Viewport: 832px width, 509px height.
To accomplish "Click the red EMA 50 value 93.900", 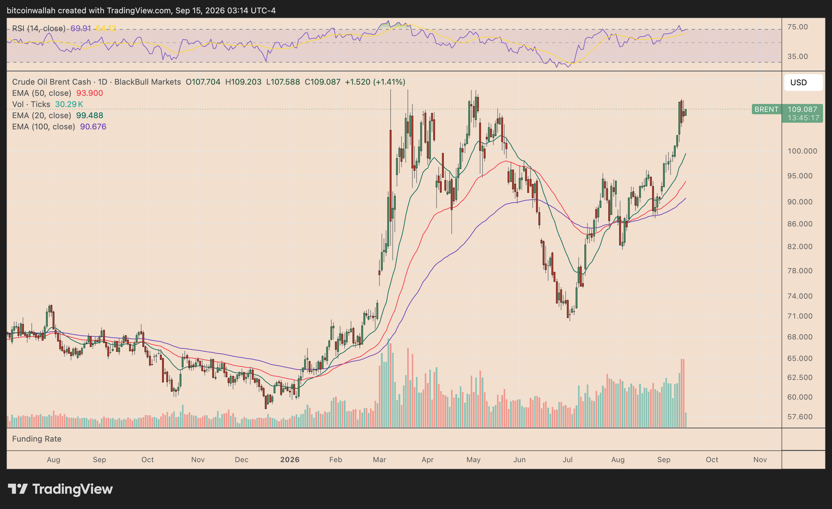I will pos(89,93).
